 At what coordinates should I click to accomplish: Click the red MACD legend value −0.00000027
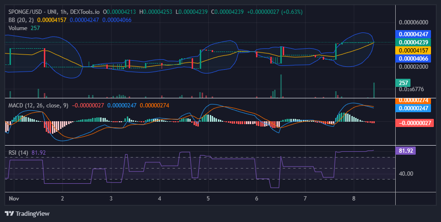tap(88, 106)
